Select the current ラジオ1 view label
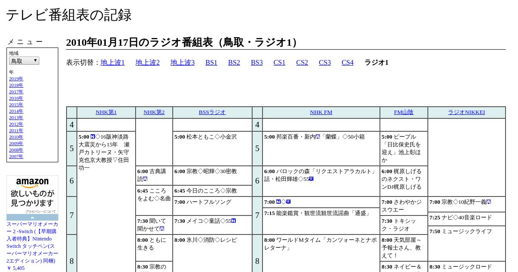This screenshot has width=518, height=272. coord(376,63)
